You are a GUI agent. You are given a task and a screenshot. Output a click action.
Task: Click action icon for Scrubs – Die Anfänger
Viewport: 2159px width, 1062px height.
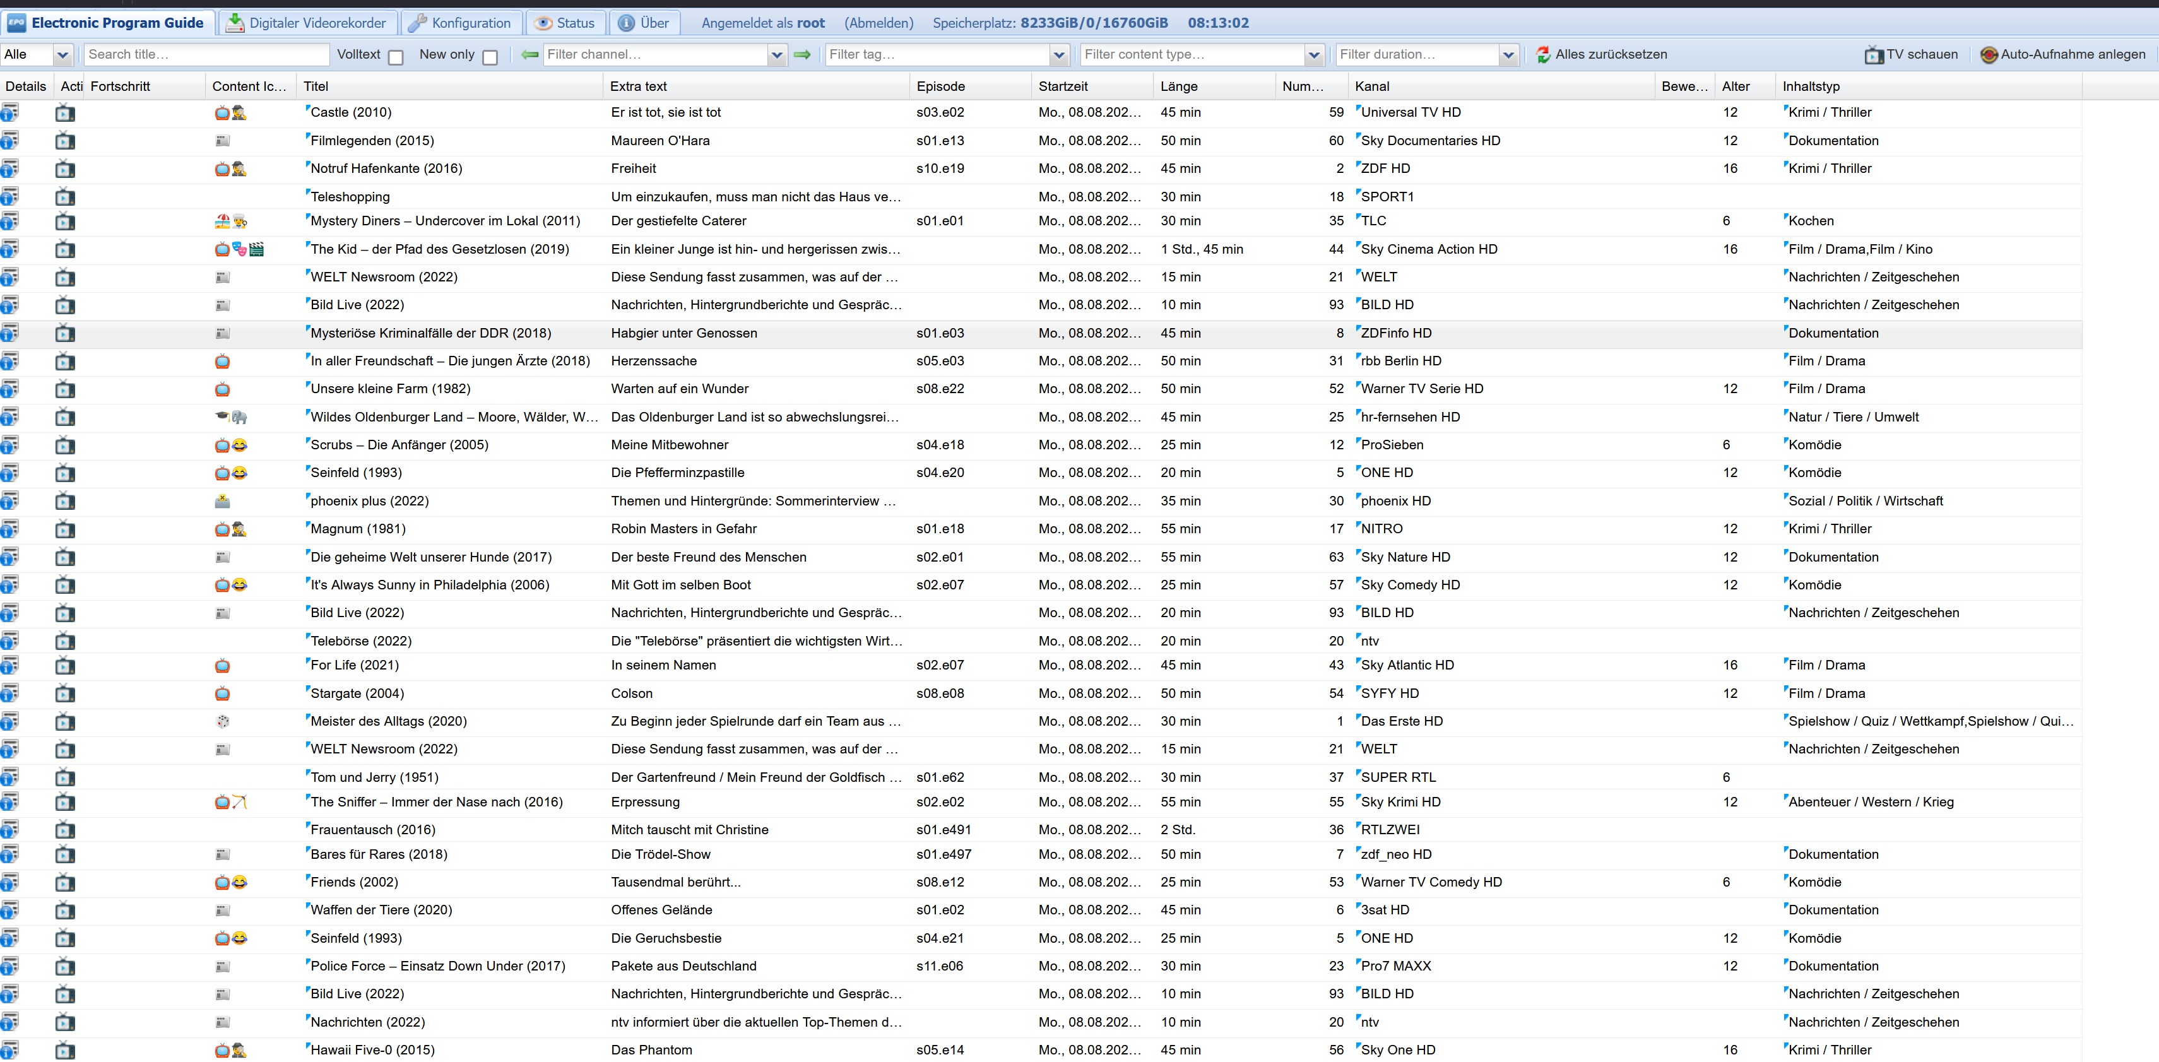point(66,445)
